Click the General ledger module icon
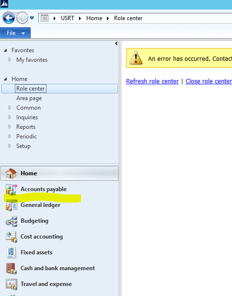The width and height of the screenshot is (232, 296). click(x=12, y=205)
